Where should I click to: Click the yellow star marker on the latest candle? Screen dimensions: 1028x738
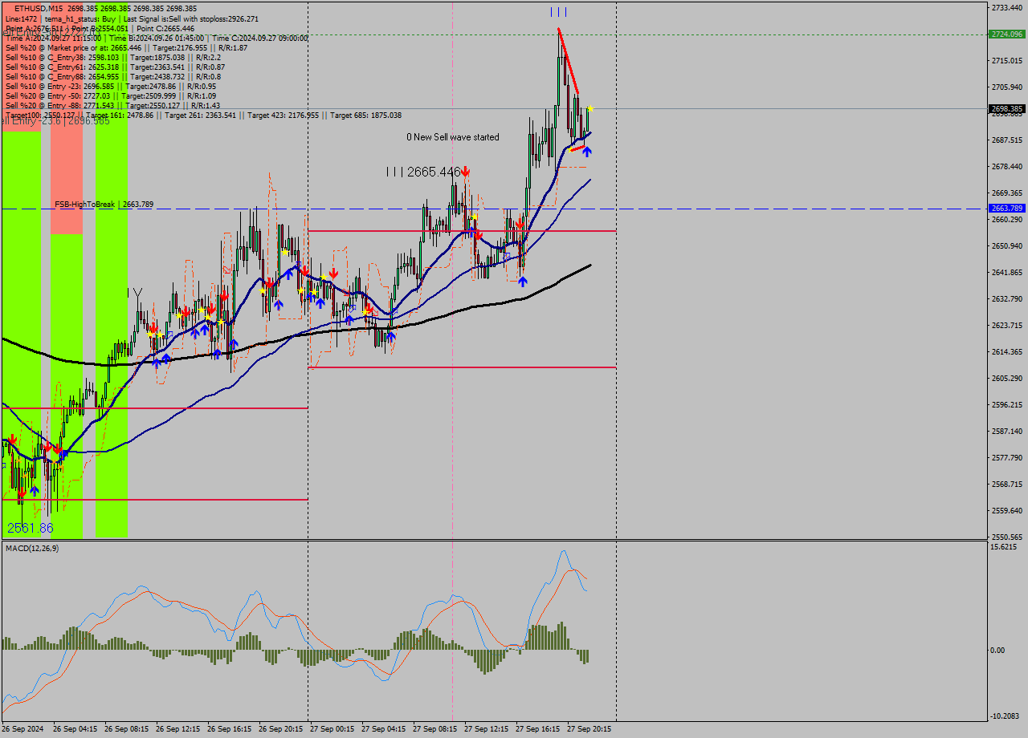coord(590,108)
